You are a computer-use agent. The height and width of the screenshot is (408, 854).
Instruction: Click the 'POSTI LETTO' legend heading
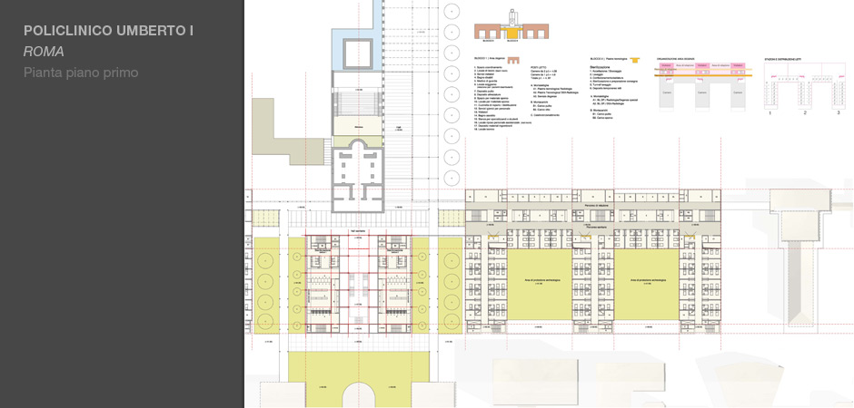pos(538,67)
